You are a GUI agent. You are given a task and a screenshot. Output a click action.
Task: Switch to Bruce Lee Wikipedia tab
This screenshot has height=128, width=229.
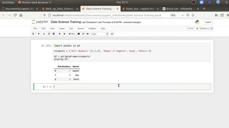tap(181, 9)
